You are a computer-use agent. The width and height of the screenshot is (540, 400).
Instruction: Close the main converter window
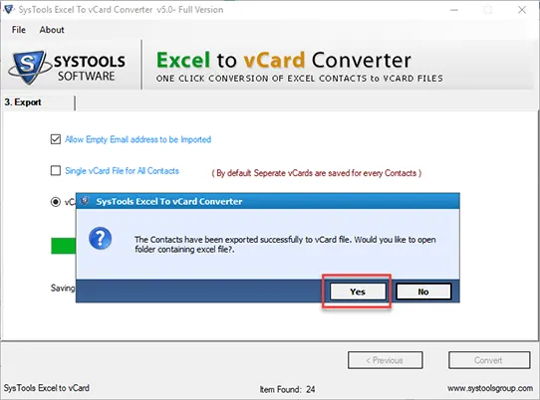(x=522, y=10)
